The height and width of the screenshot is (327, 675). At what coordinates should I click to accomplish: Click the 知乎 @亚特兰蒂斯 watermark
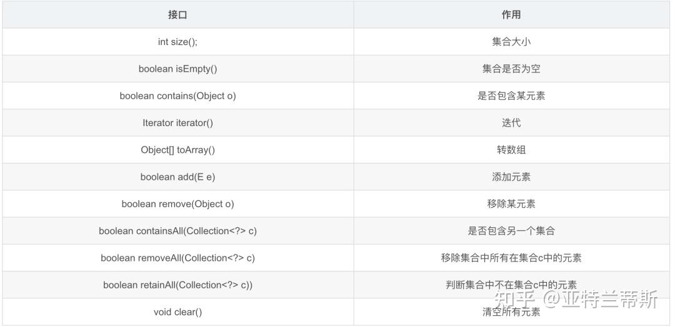pos(576,299)
